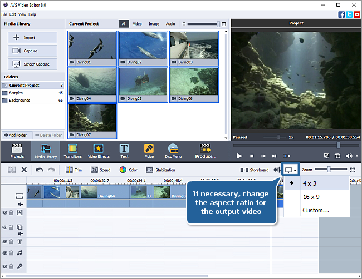The width and height of the screenshot is (362, 279).
Task: Switch to Storyboard view
Action: point(255,170)
